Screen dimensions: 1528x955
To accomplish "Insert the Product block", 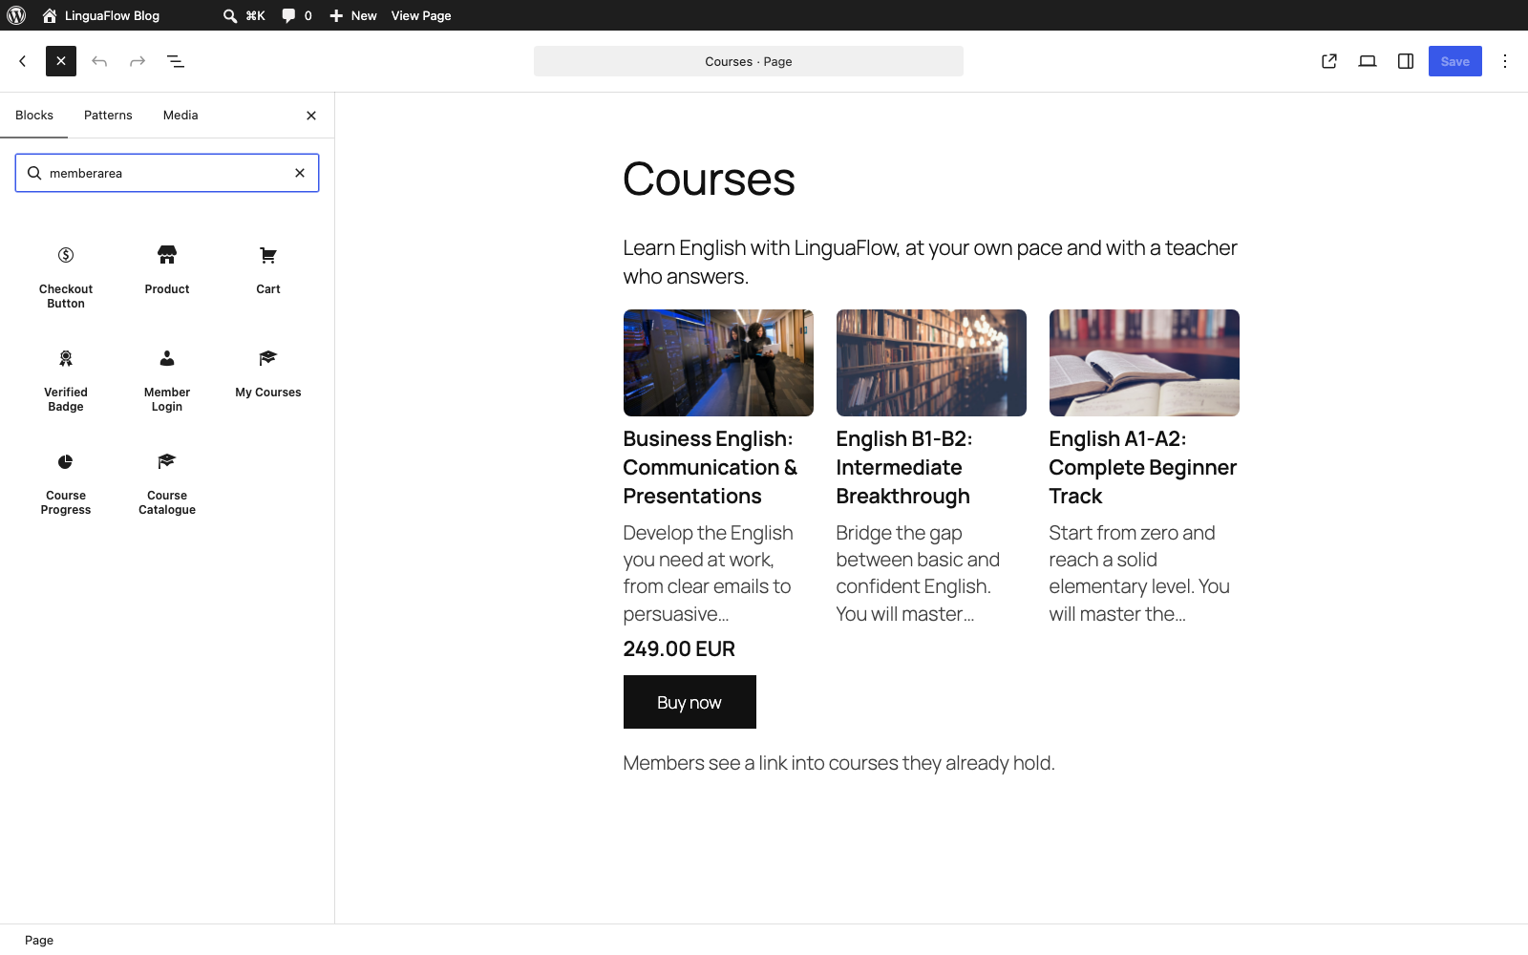I will point(167,270).
